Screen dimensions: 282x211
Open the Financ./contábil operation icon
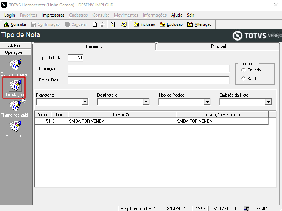click(15, 105)
